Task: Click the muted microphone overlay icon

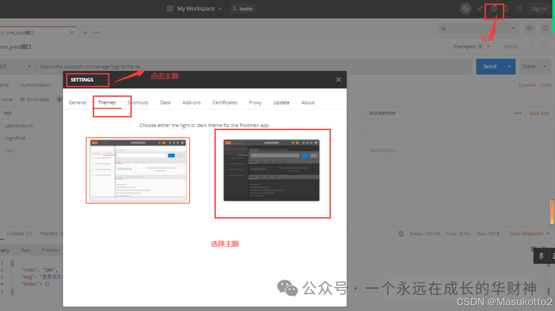Action: coord(541,256)
